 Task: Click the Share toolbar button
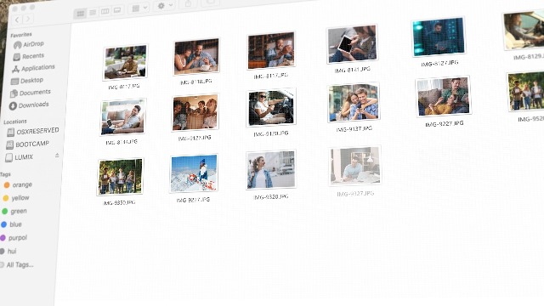pyautogui.click(x=188, y=3)
